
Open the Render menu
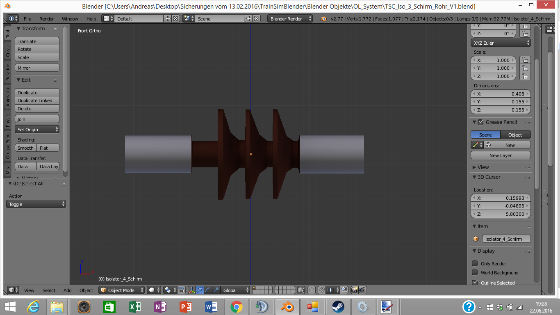46,19
